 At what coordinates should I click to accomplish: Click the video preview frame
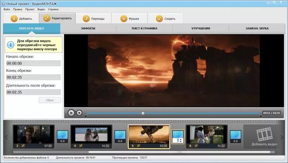tap(174, 71)
